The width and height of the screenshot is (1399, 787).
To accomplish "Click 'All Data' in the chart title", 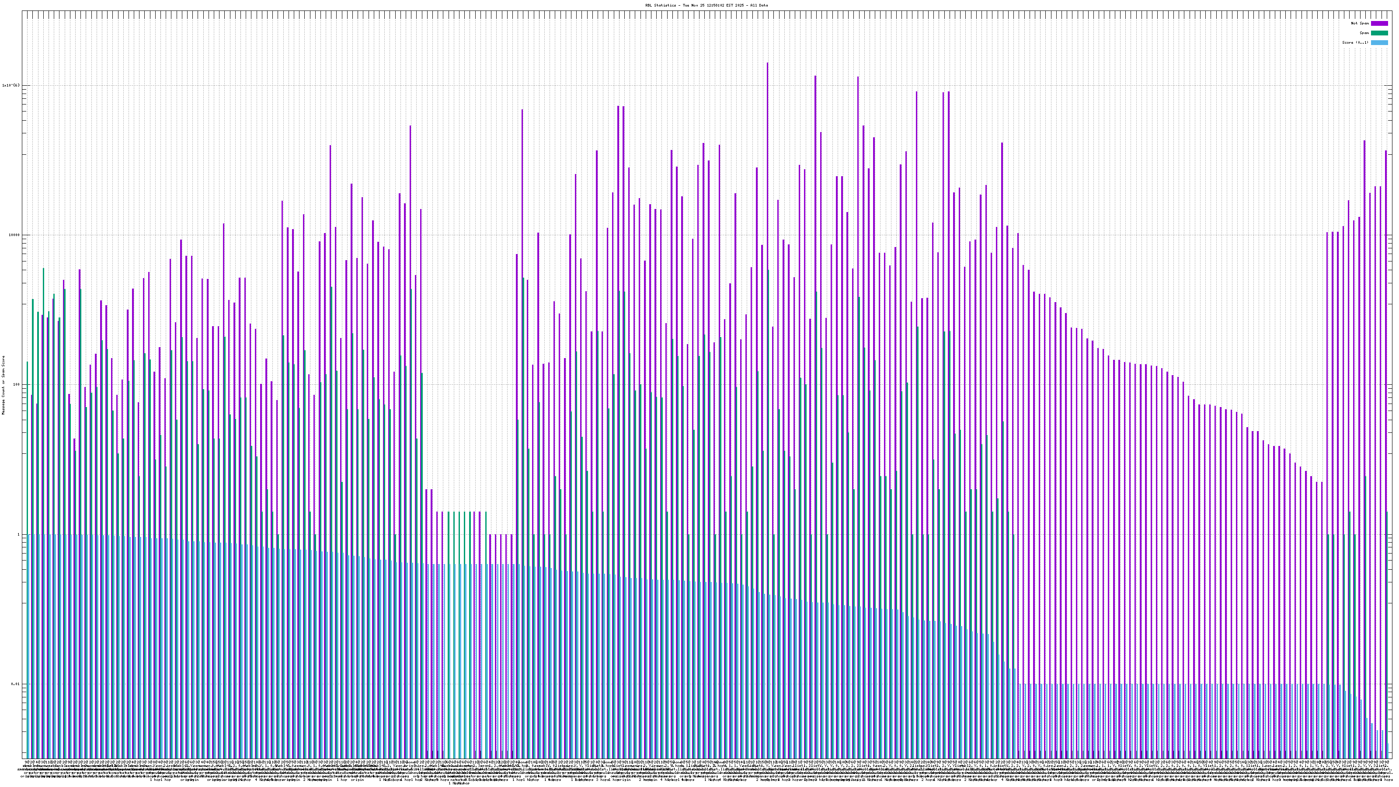I will [759, 5].
